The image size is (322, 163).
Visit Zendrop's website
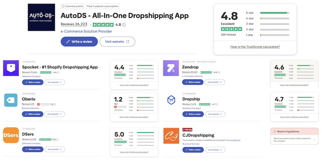click(215, 82)
